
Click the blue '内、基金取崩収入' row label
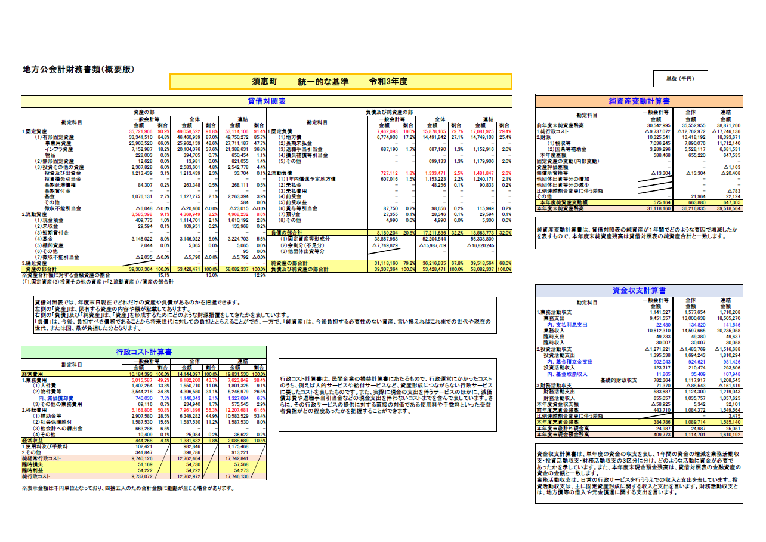click(x=567, y=374)
